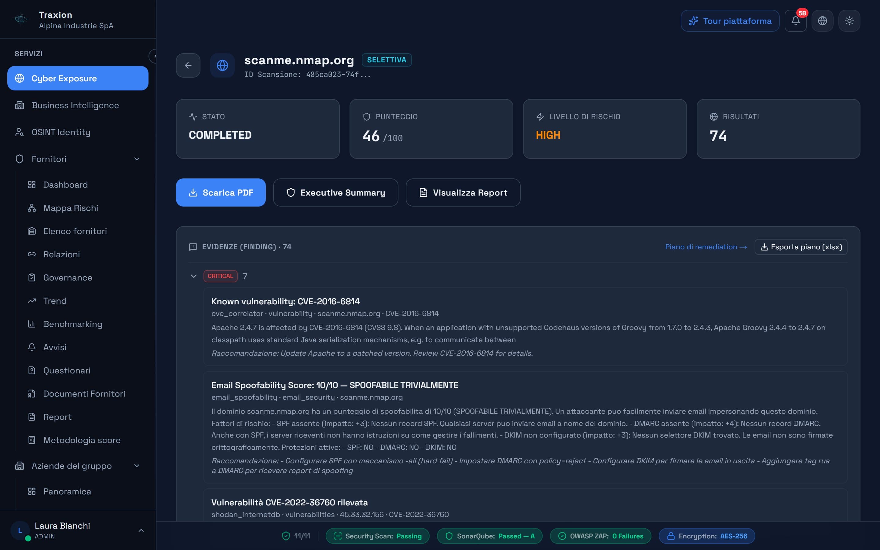Open Business Intelligence service

[78, 105]
